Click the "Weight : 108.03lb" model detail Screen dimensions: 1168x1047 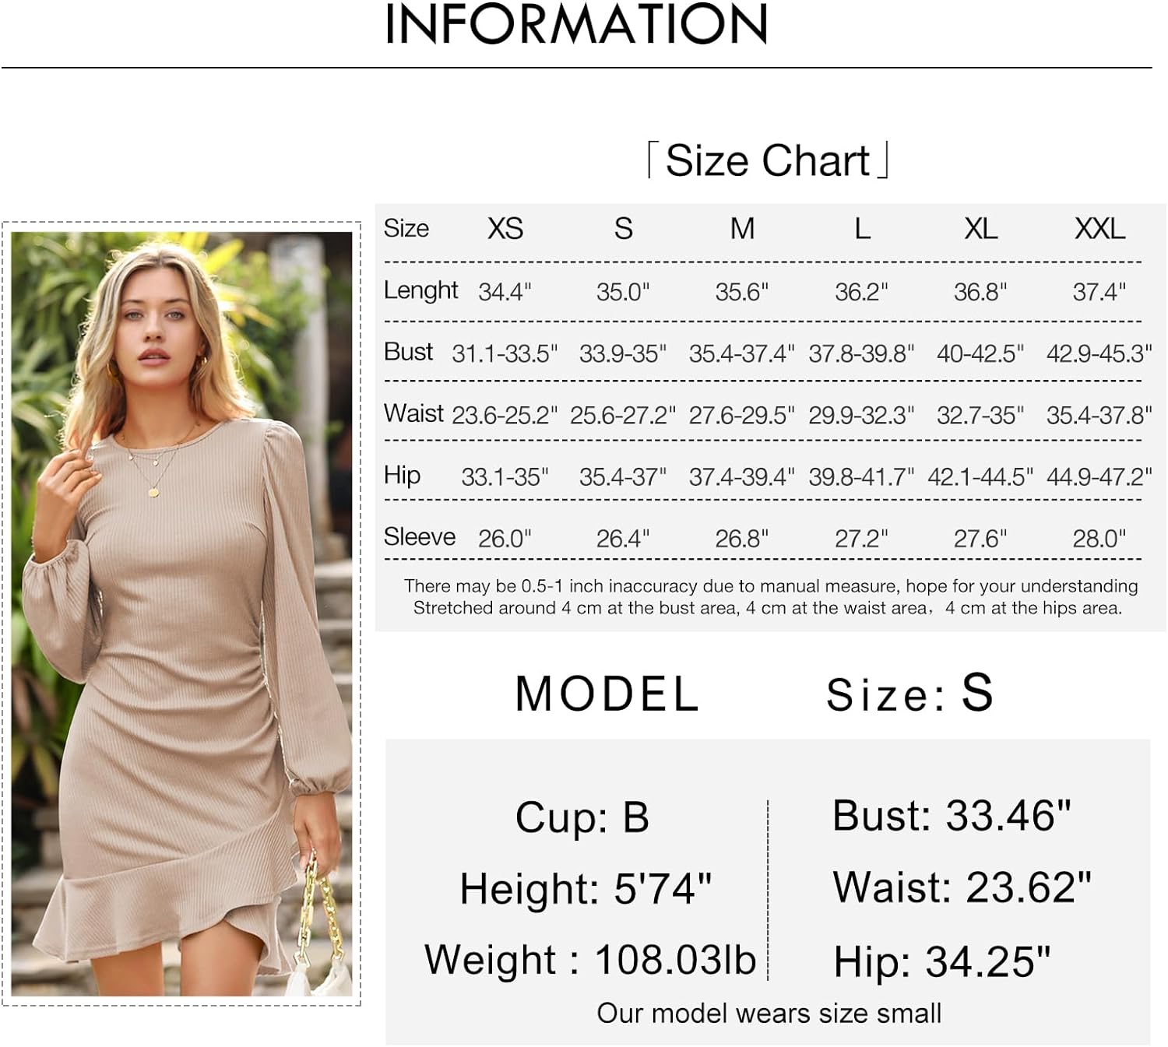590,959
